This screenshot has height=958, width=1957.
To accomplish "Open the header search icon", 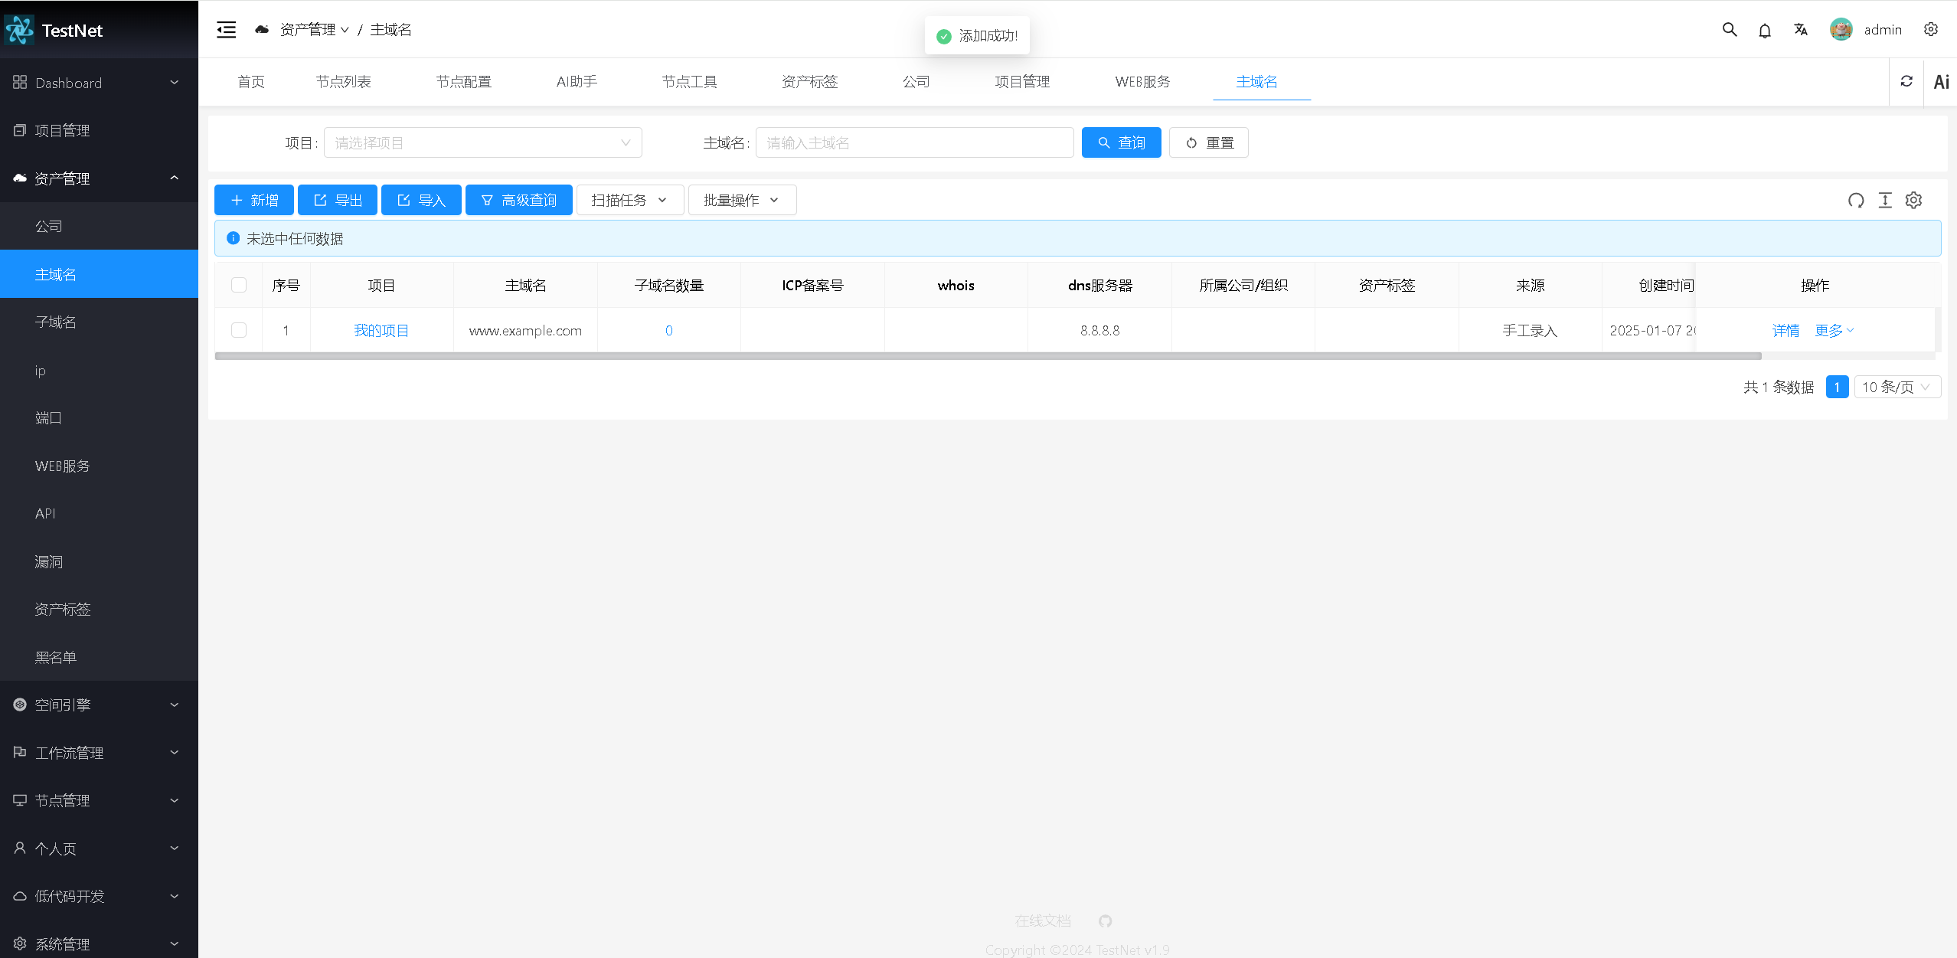I will [x=1729, y=30].
